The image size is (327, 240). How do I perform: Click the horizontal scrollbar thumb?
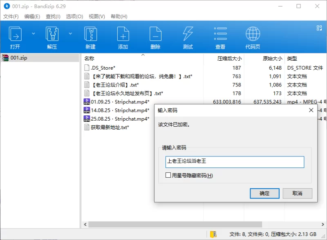pyautogui.click(x=175, y=225)
